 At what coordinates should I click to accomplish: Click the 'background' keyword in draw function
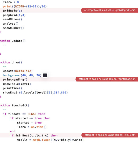[12, 75]
